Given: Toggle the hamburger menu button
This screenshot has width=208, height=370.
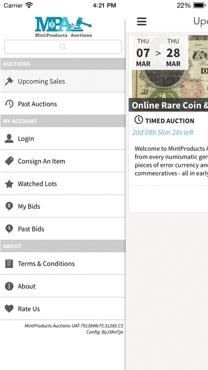Looking at the screenshot, I should pyautogui.click(x=142, y=21).
